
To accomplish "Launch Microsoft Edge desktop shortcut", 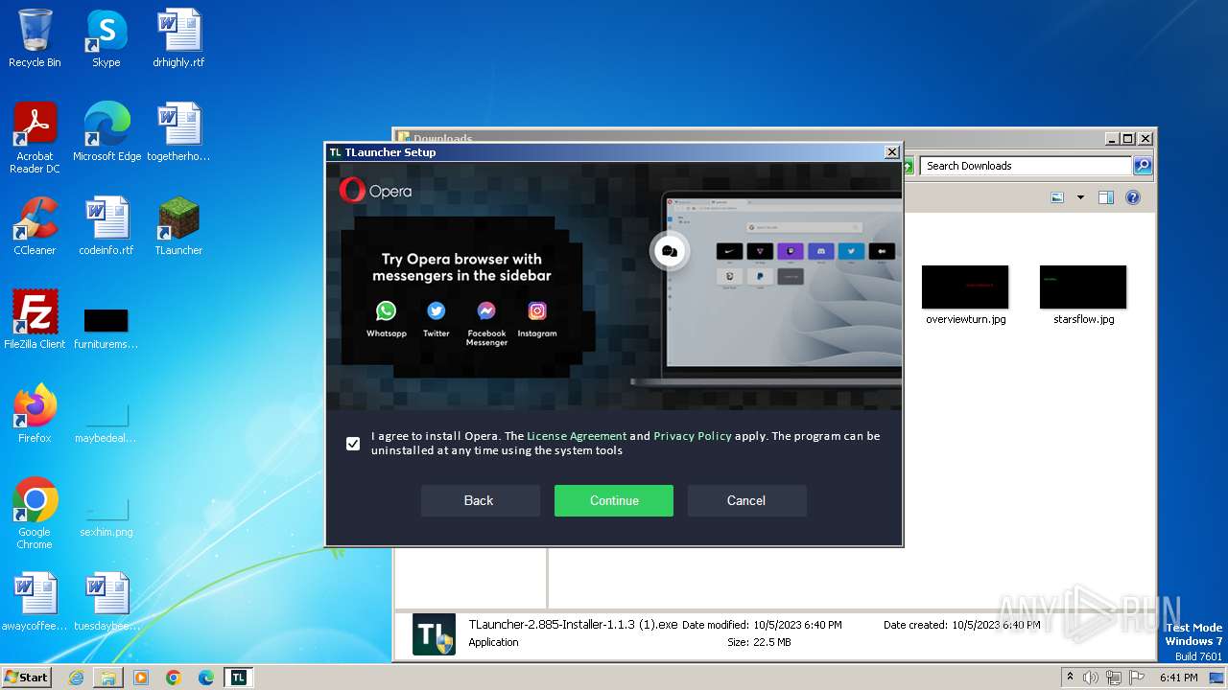I will pos(106,132).
